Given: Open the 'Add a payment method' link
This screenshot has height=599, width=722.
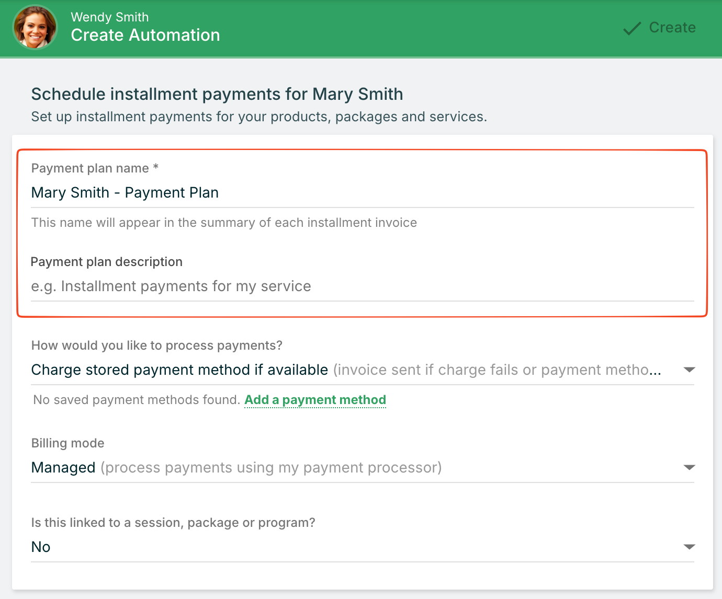Looking at the screenshot, I should coord(315,400).
